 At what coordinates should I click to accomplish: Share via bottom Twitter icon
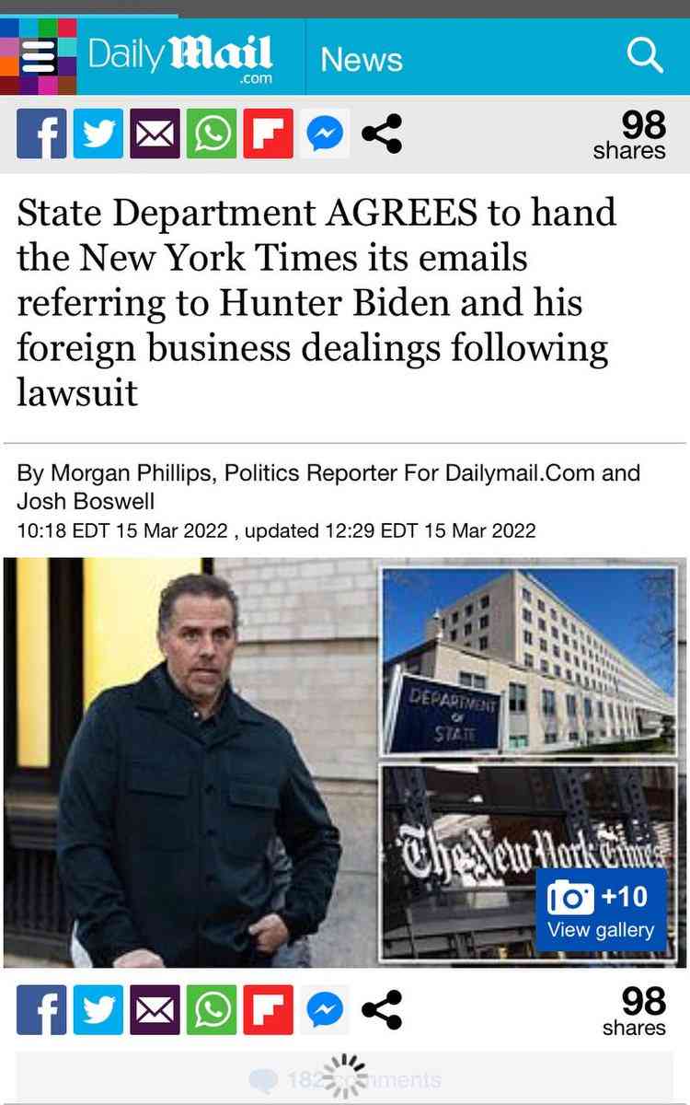point(98,1010)
